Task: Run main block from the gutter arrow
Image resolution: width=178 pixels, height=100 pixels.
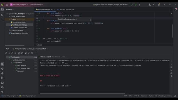Action: pos(39,39)
